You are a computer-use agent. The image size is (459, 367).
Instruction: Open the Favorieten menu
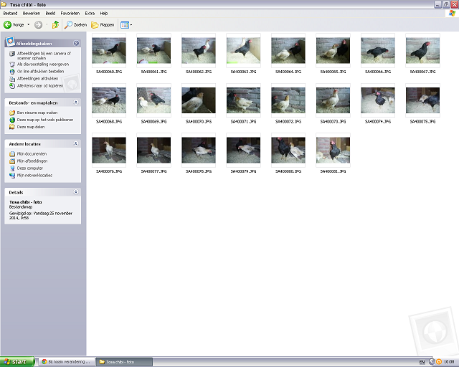click(x=70, y=13)
